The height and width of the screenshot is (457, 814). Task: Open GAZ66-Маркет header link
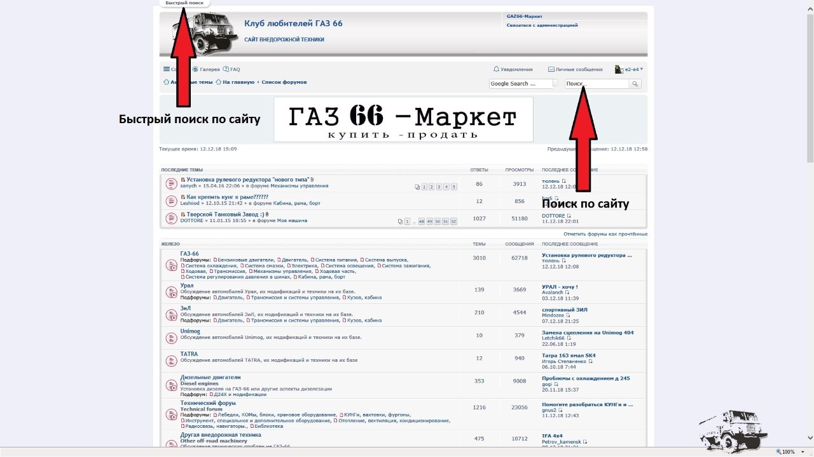(525, 16)
